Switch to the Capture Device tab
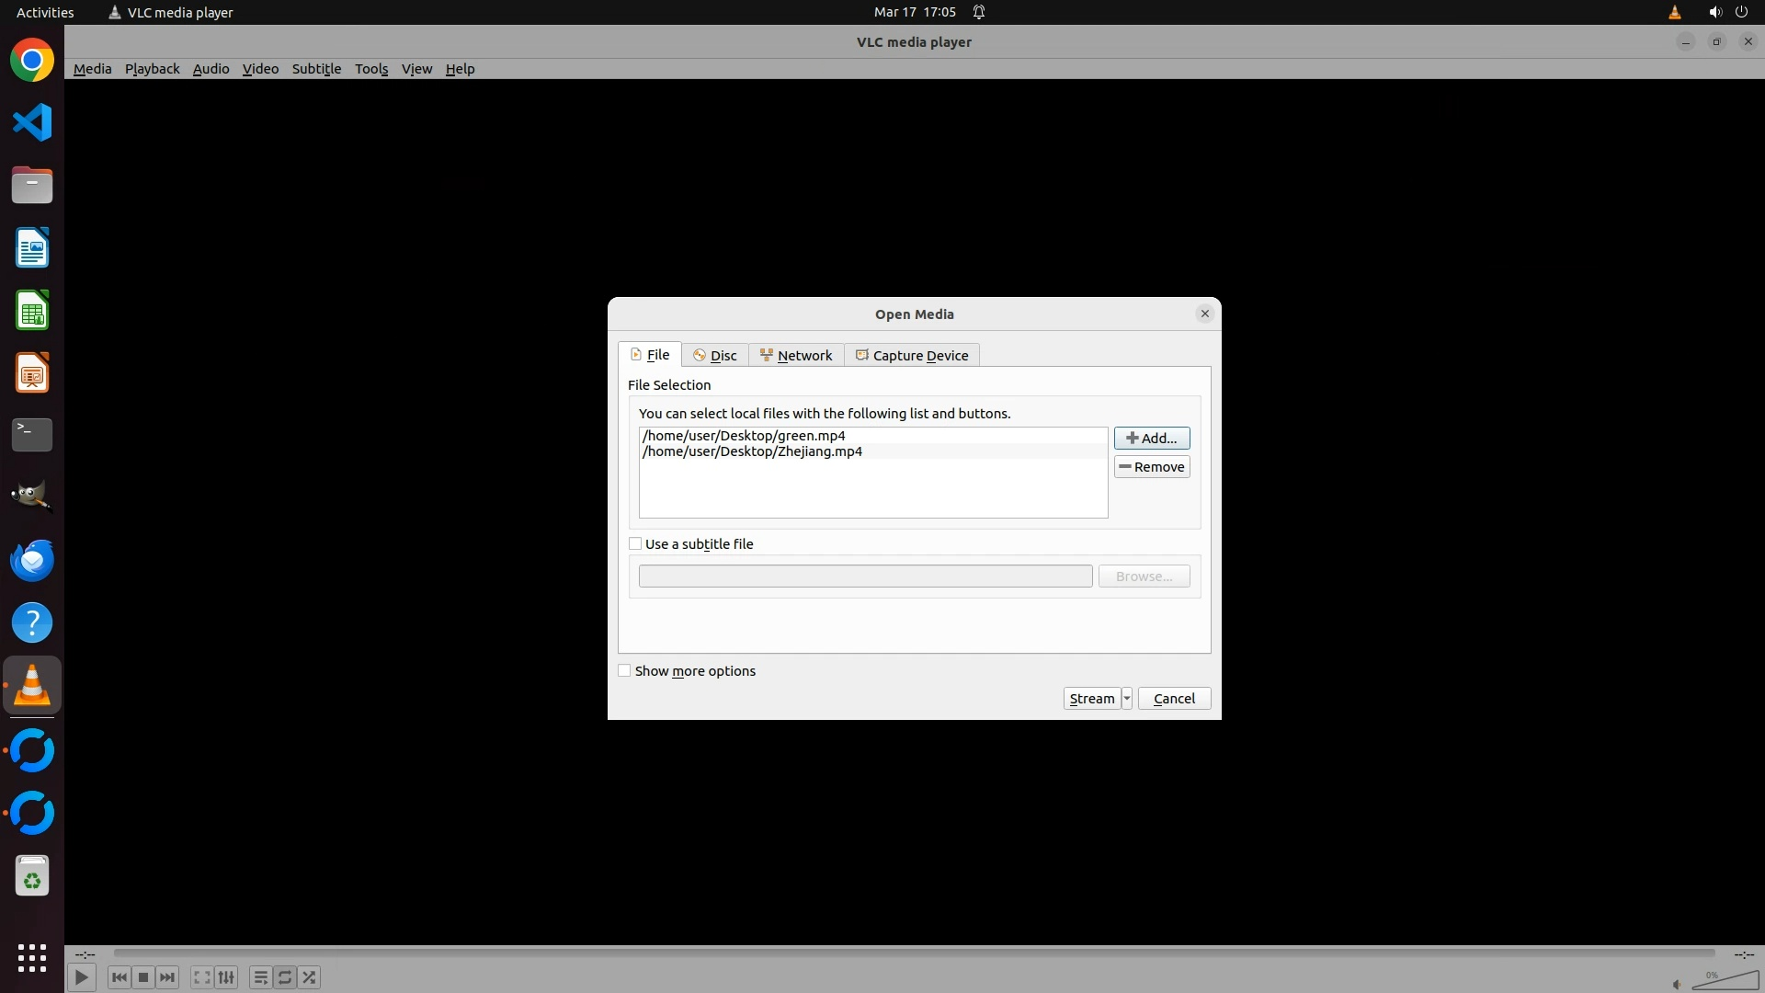This screenshot has height=993, width=1765. tap(912, 355)
